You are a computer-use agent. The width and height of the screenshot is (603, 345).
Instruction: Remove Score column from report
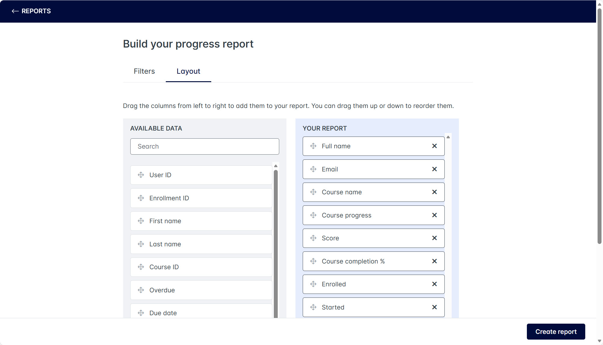[434, 238]
